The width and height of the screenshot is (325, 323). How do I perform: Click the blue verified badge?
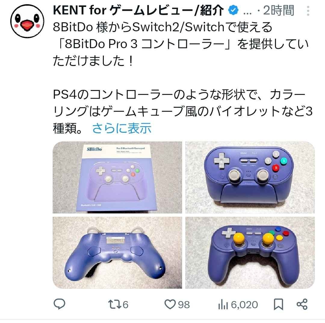pos(233,10)
